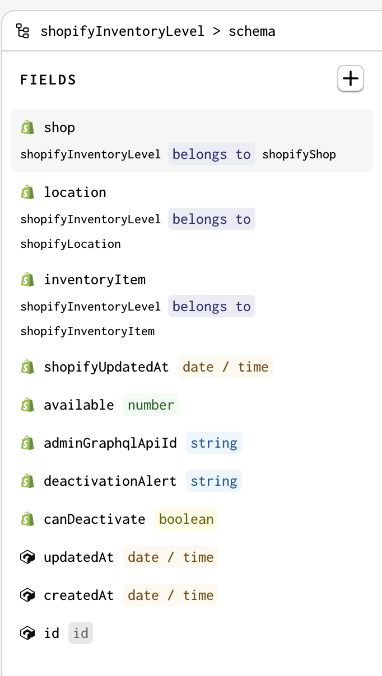This screenshot has width=382, height=676.
Task: Click Shopify icon beside location field
Action: coord(27,193)
